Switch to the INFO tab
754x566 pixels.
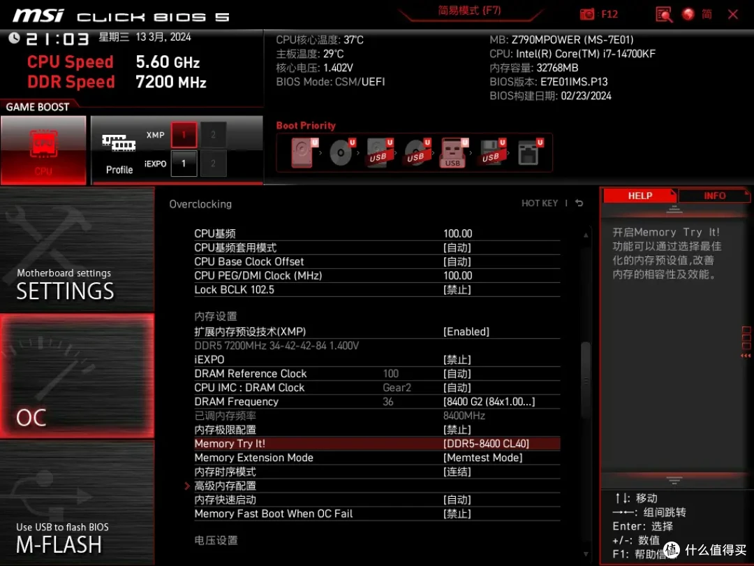tap(714, 196)
